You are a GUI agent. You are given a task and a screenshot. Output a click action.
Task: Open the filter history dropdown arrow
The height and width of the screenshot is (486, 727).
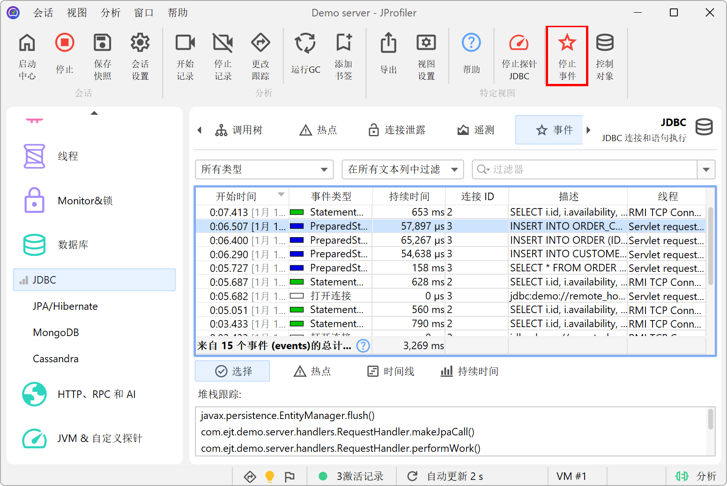[x=706, y=169]
